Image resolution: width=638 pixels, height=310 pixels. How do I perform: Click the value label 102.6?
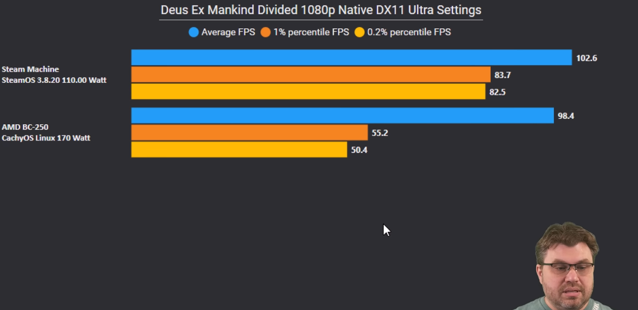click(586, 58)
